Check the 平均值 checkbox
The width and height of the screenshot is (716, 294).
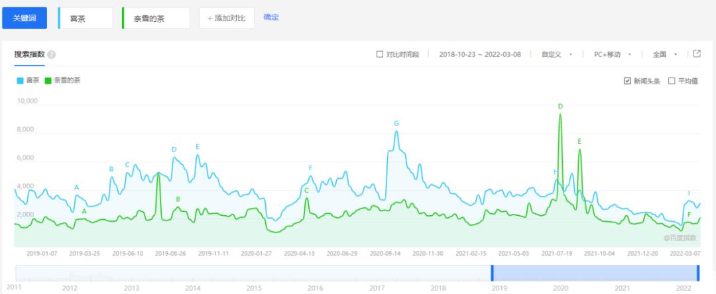click(672, 81)
